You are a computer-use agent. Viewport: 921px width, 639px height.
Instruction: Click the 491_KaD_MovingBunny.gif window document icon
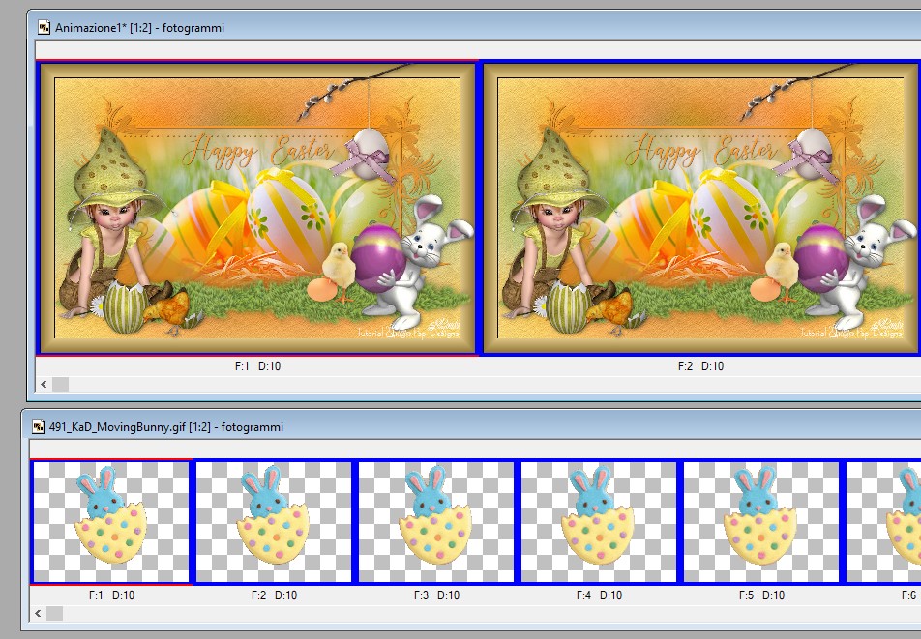tap(38, 426)
